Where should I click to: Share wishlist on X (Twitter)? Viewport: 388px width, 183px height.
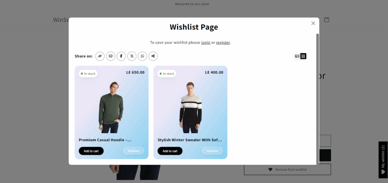(132, 56)
